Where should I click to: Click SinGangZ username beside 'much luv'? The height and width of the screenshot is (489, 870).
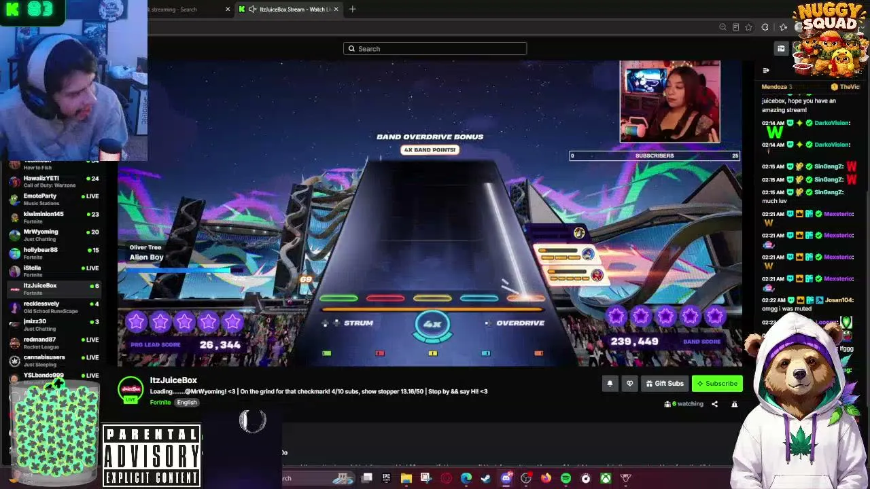click(x=829, y=192)
